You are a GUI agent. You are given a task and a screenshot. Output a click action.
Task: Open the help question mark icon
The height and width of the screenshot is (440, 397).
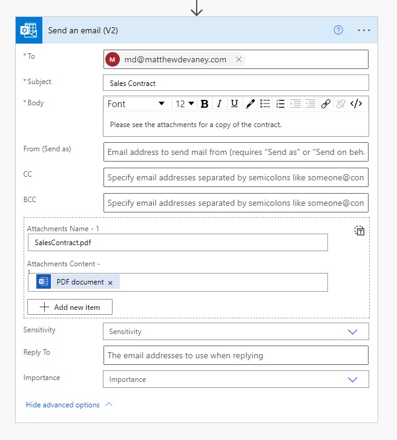point(338,30)
